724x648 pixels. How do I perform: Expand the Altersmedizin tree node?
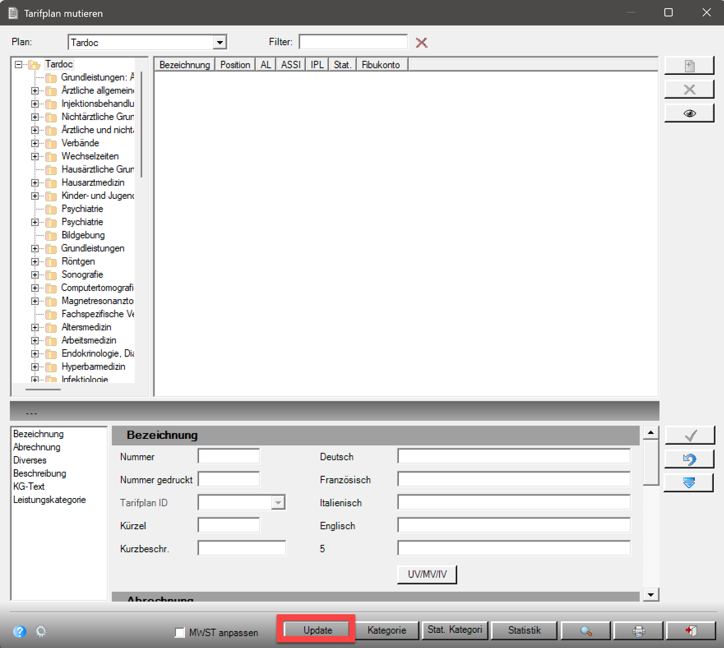tap(35, 327)
